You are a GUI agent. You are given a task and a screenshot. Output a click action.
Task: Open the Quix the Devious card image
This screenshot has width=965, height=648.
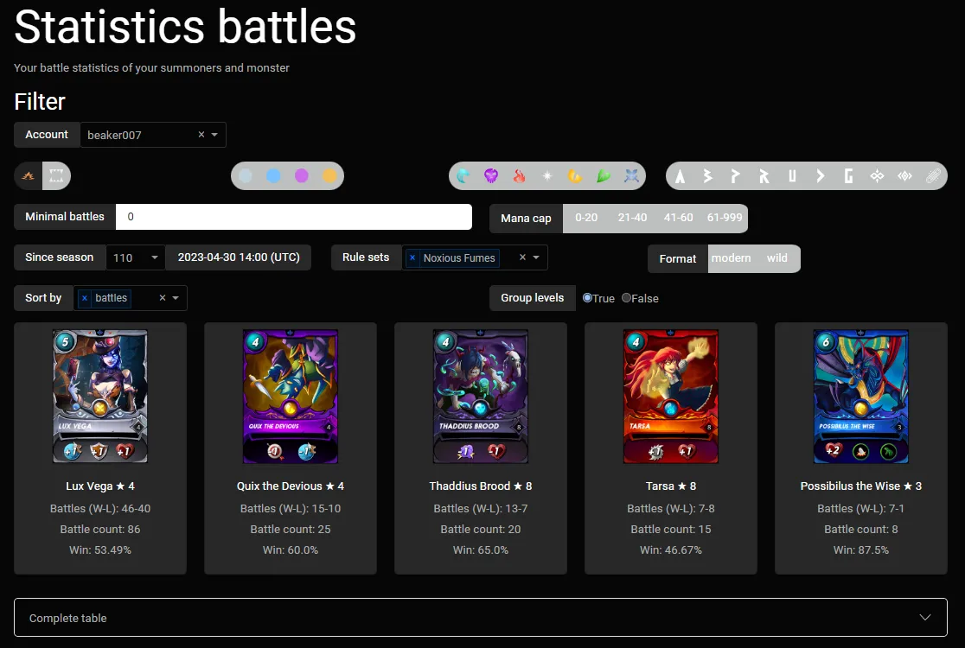(291, 397)
